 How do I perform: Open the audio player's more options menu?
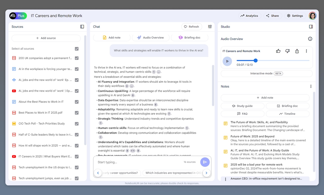coord(306,51)
